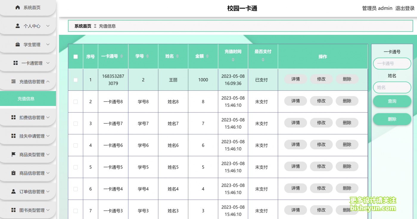Select the person icon for 个人中心

pos(17,26)
